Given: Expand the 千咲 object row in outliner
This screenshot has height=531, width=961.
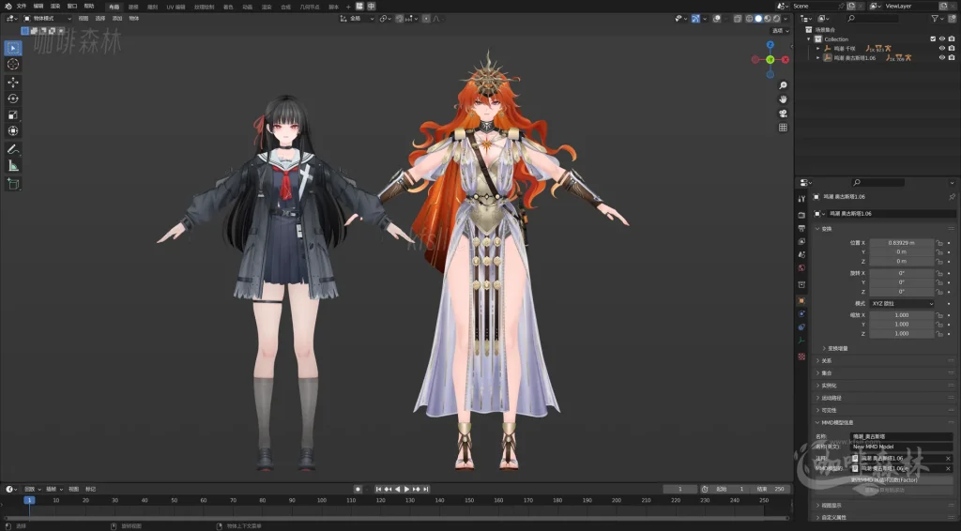Looking at the screenshot, I should point(817,49).
